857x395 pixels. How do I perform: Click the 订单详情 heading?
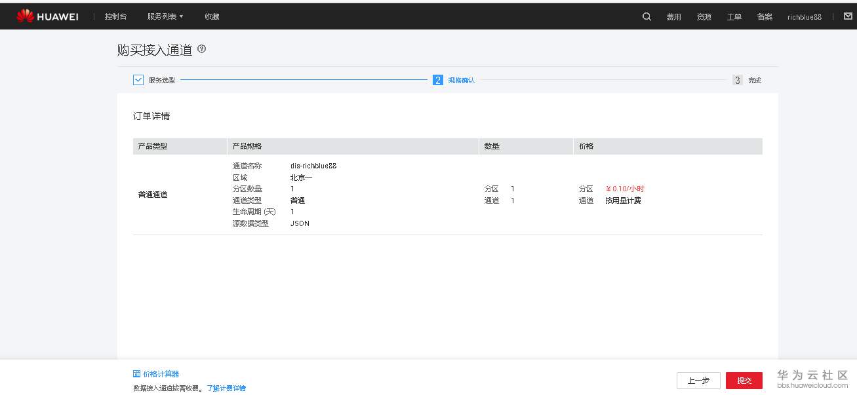[151, 116]
